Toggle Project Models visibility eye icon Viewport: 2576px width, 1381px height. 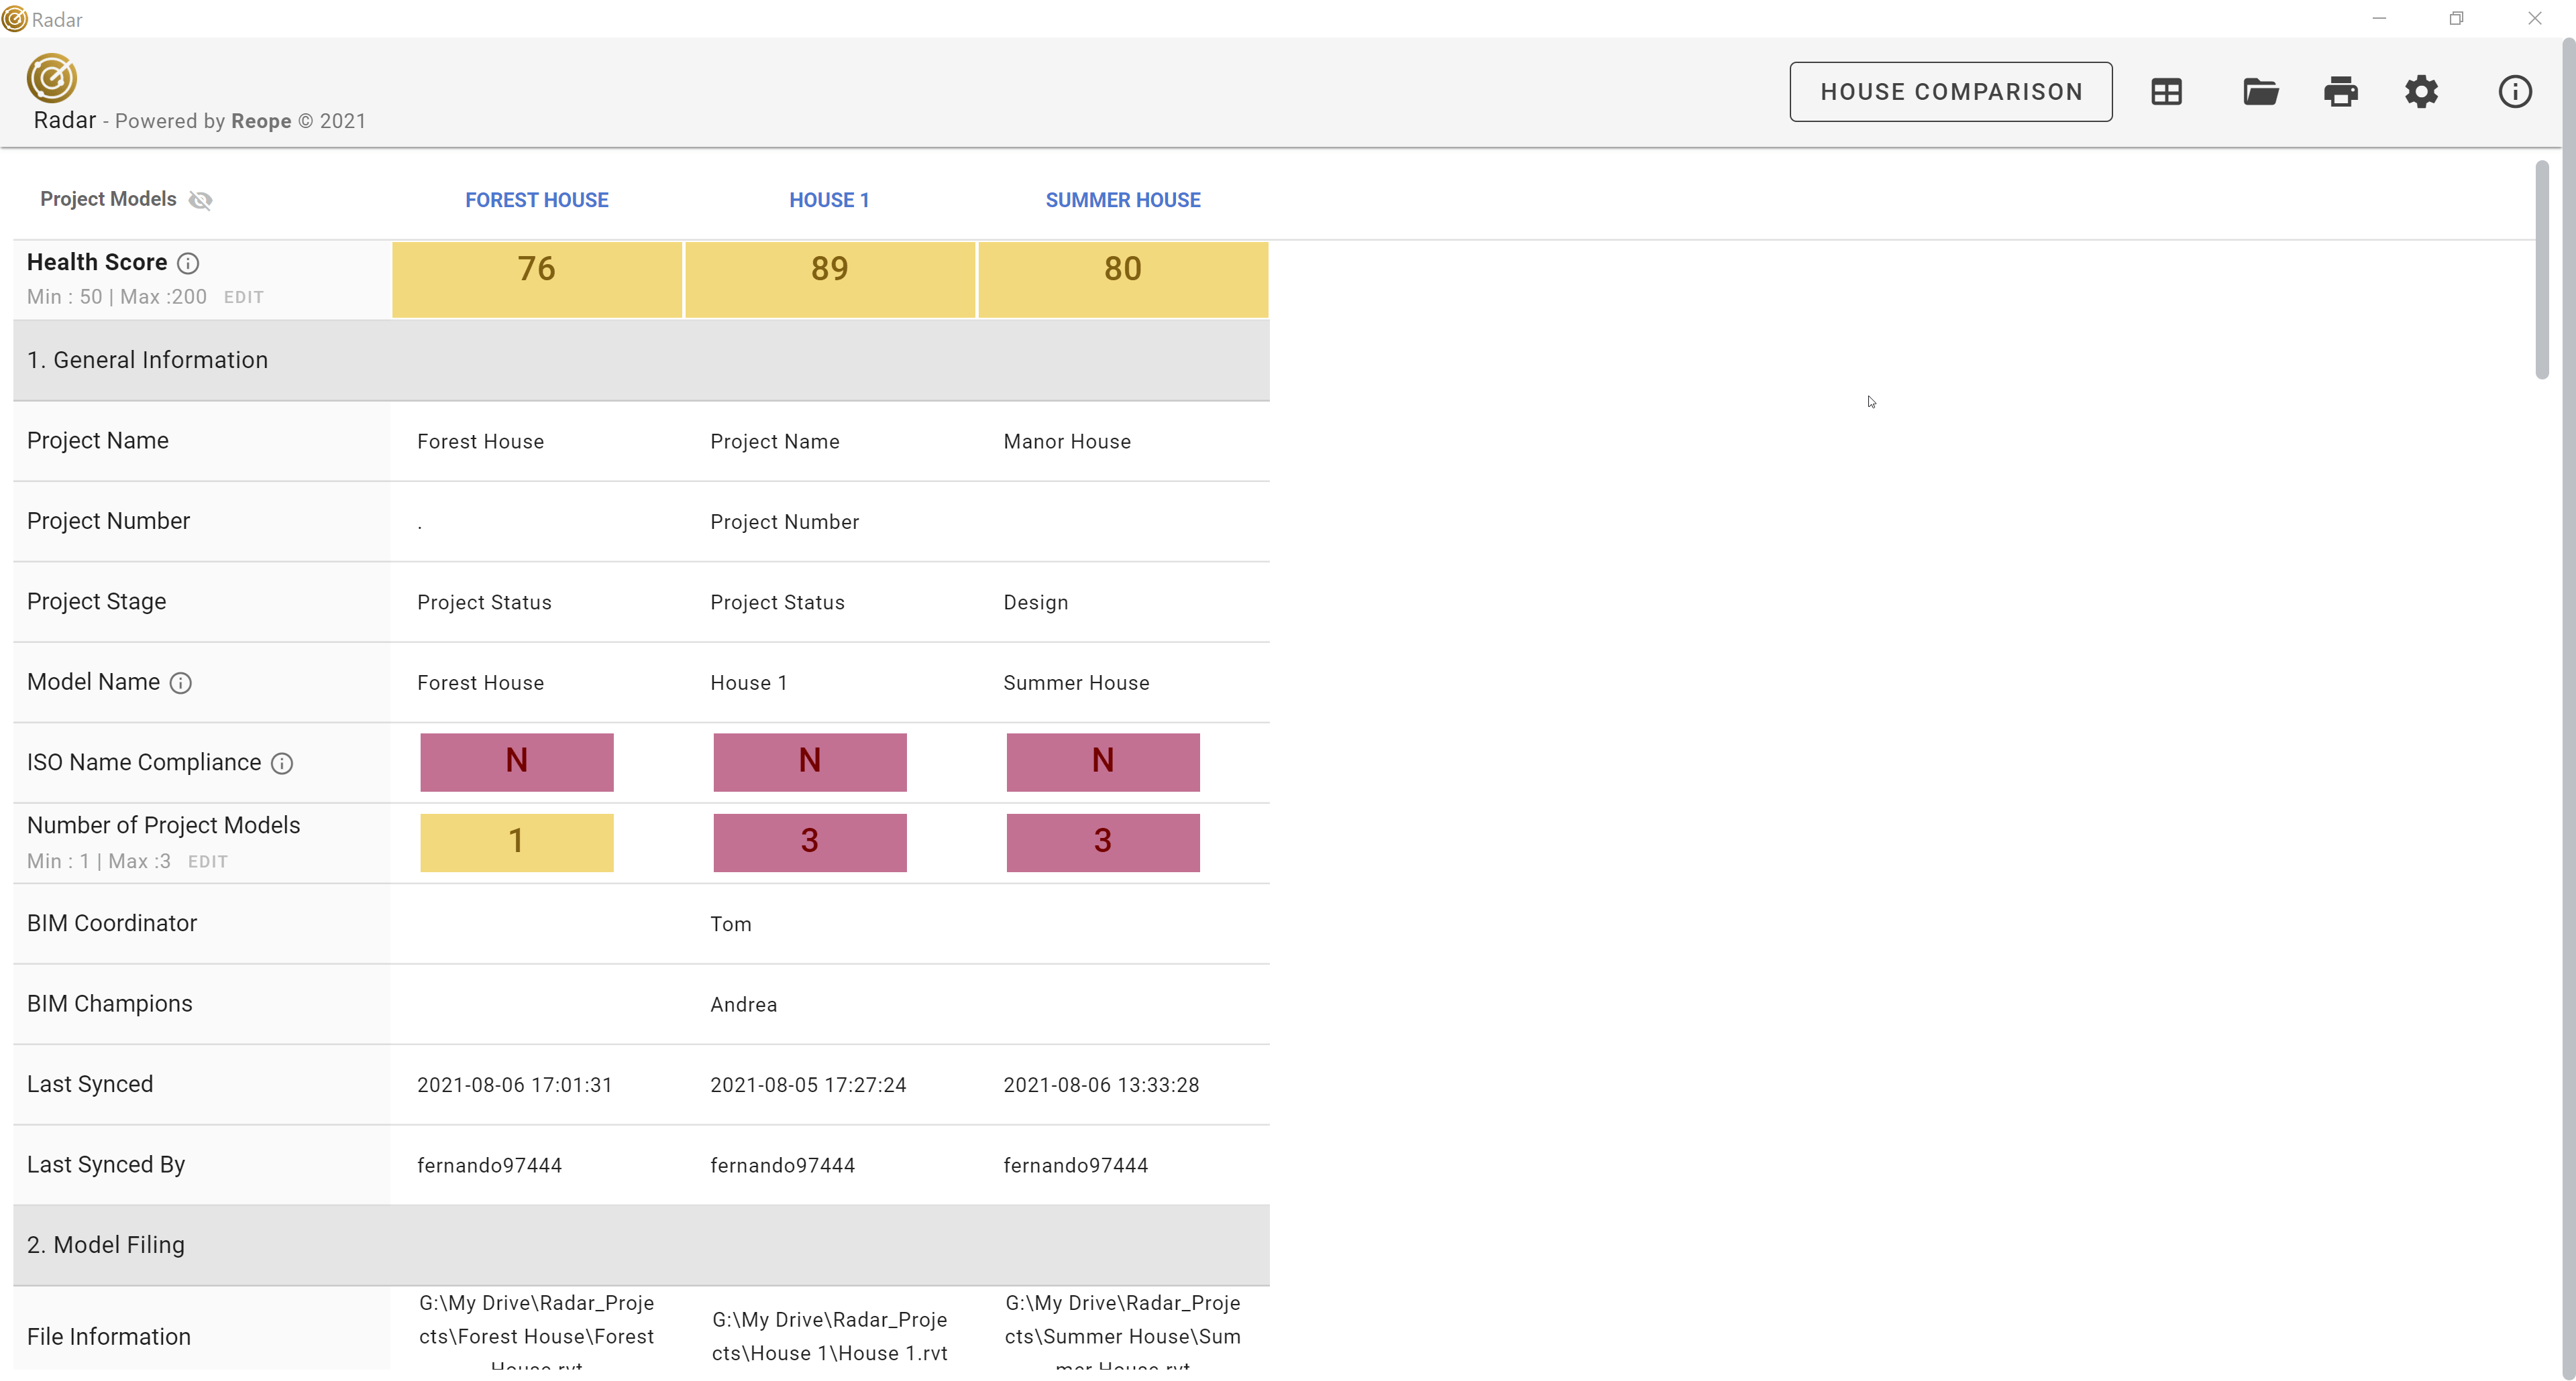click(x=201, y=200)
